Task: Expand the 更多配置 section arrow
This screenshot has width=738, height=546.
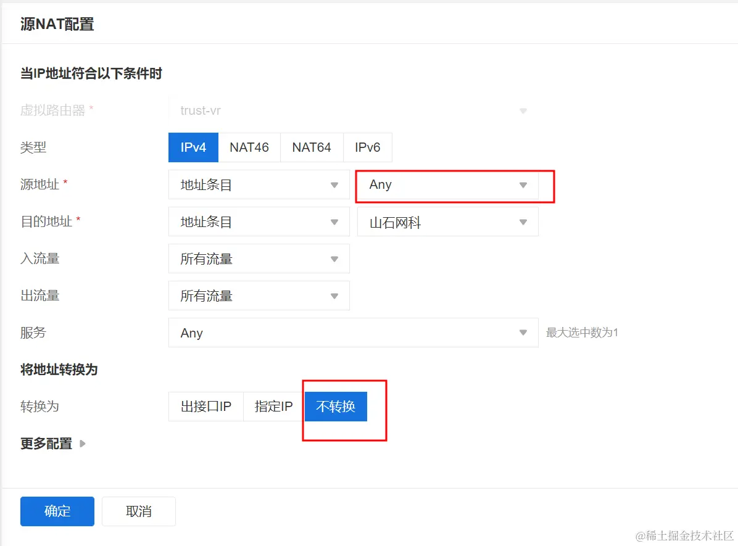Action: pos(82,444)
